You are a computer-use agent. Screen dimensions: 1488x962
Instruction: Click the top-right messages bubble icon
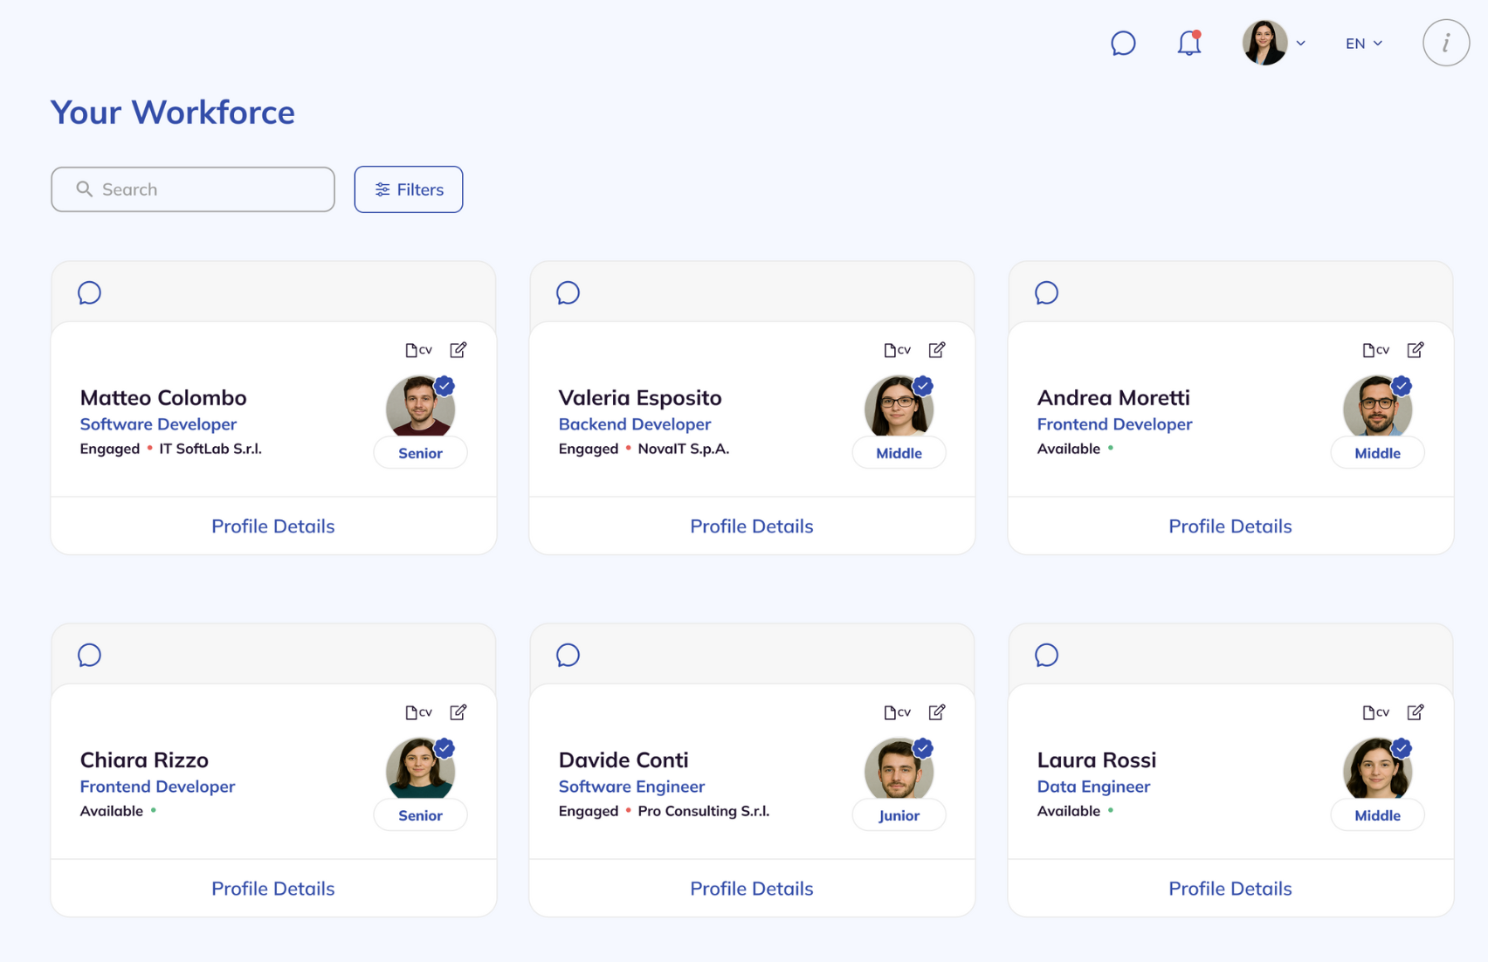[1123, 43]
